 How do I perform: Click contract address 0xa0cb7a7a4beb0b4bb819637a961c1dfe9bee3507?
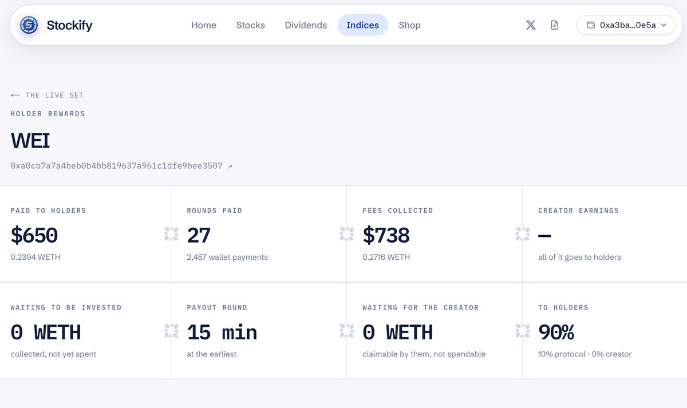point(116,166)
